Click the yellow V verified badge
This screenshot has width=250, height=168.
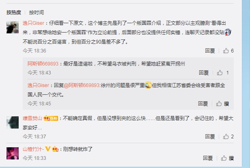[47, 149]
